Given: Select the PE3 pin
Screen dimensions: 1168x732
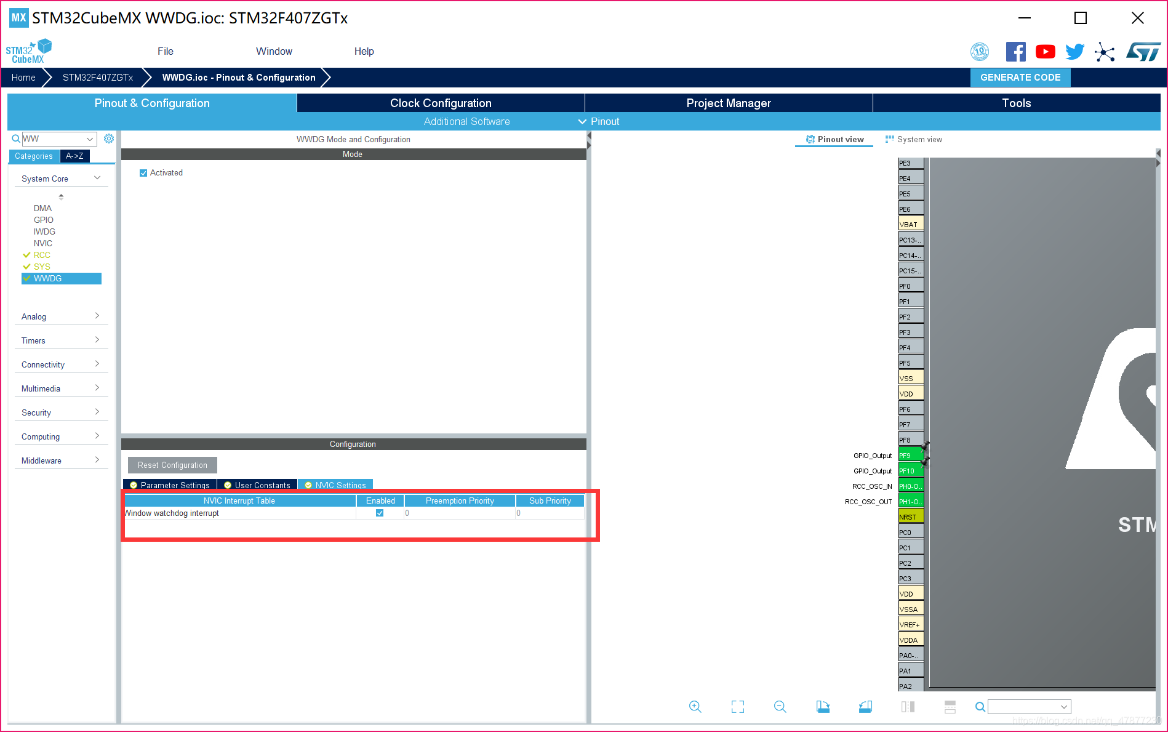Looking at the screenshot, I should (x=911, y=163).
